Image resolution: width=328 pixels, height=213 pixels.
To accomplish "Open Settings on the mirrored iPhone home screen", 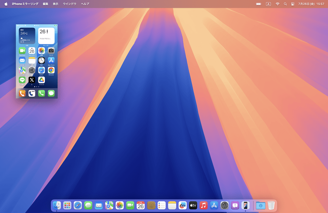I will point(32,70).
